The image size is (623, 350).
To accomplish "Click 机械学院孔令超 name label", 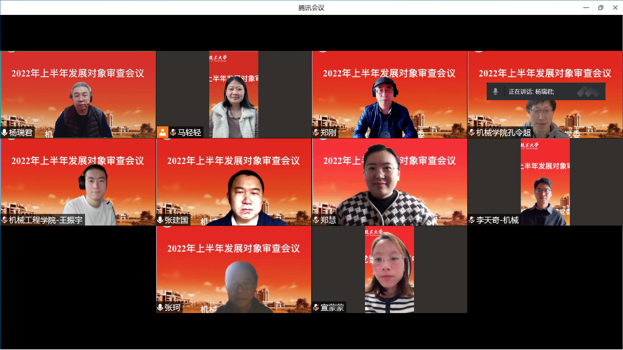I will click(503, 133).
